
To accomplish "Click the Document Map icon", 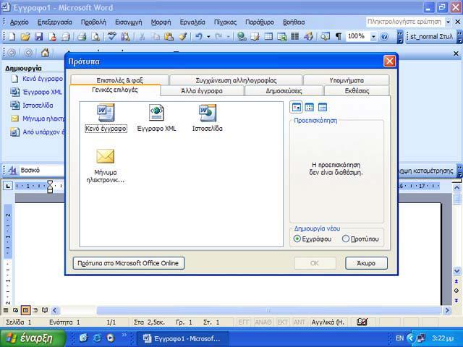I will 325,37.
